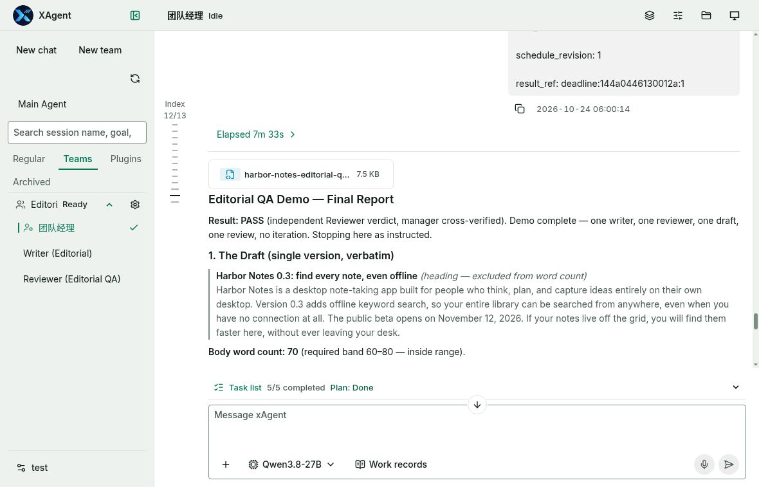Select the current index marker in timeline
Screen dimensions: 759x487
(x=175, y=196)
